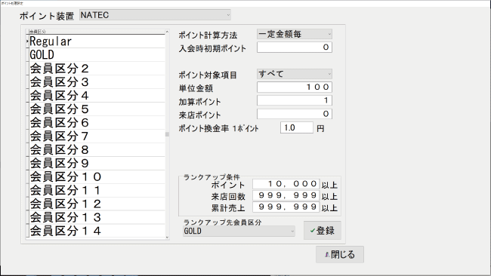Viewport: 491px width, 276px height.
Task: Select the 会員区分13 row
Action: pyautogui.click(x=97, y=217)
